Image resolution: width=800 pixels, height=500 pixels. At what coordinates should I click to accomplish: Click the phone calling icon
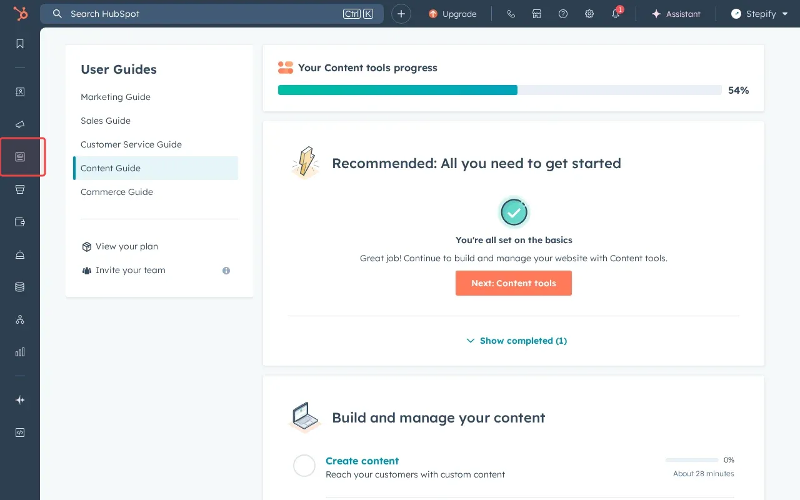(511, 14)
